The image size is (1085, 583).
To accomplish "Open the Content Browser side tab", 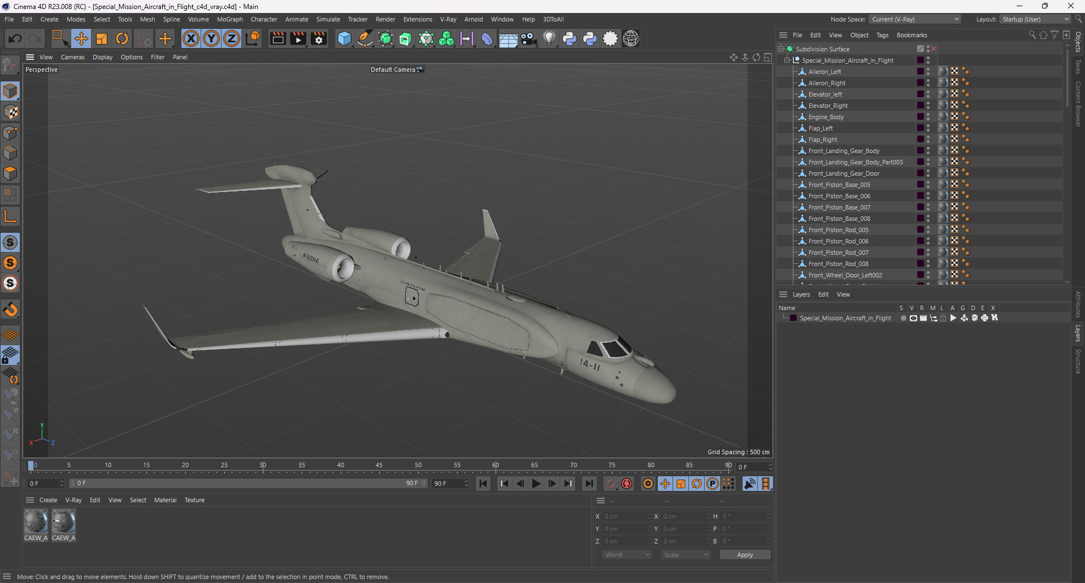I will pyautogui.click(x=1078, y=104).
